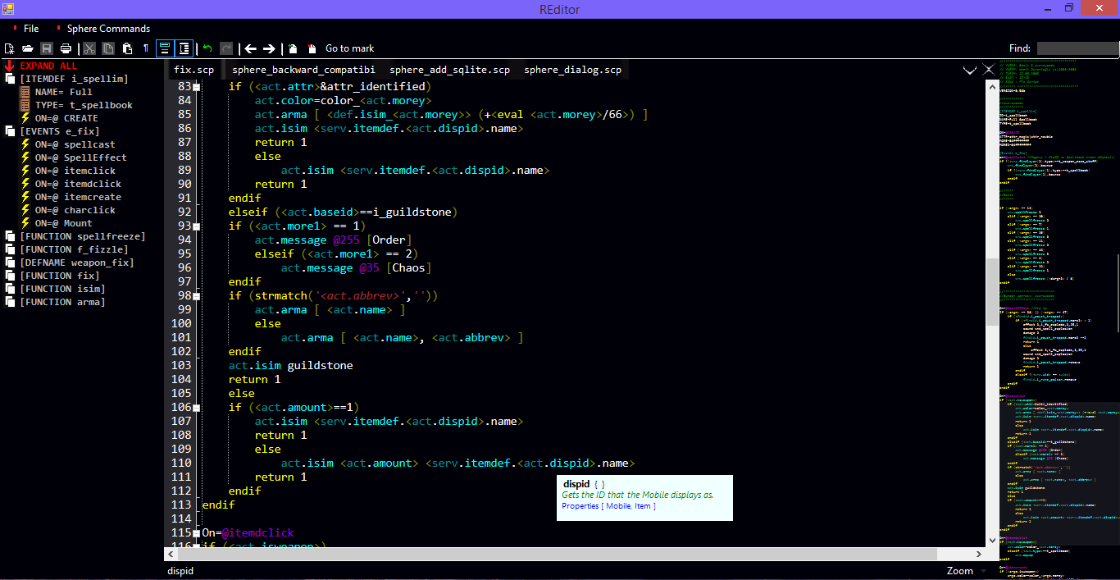Switch to the sphere_add_sqlite.scp tab
Image resolution: width=1120 pixels, height=580 pixels.
pos(449,70)
